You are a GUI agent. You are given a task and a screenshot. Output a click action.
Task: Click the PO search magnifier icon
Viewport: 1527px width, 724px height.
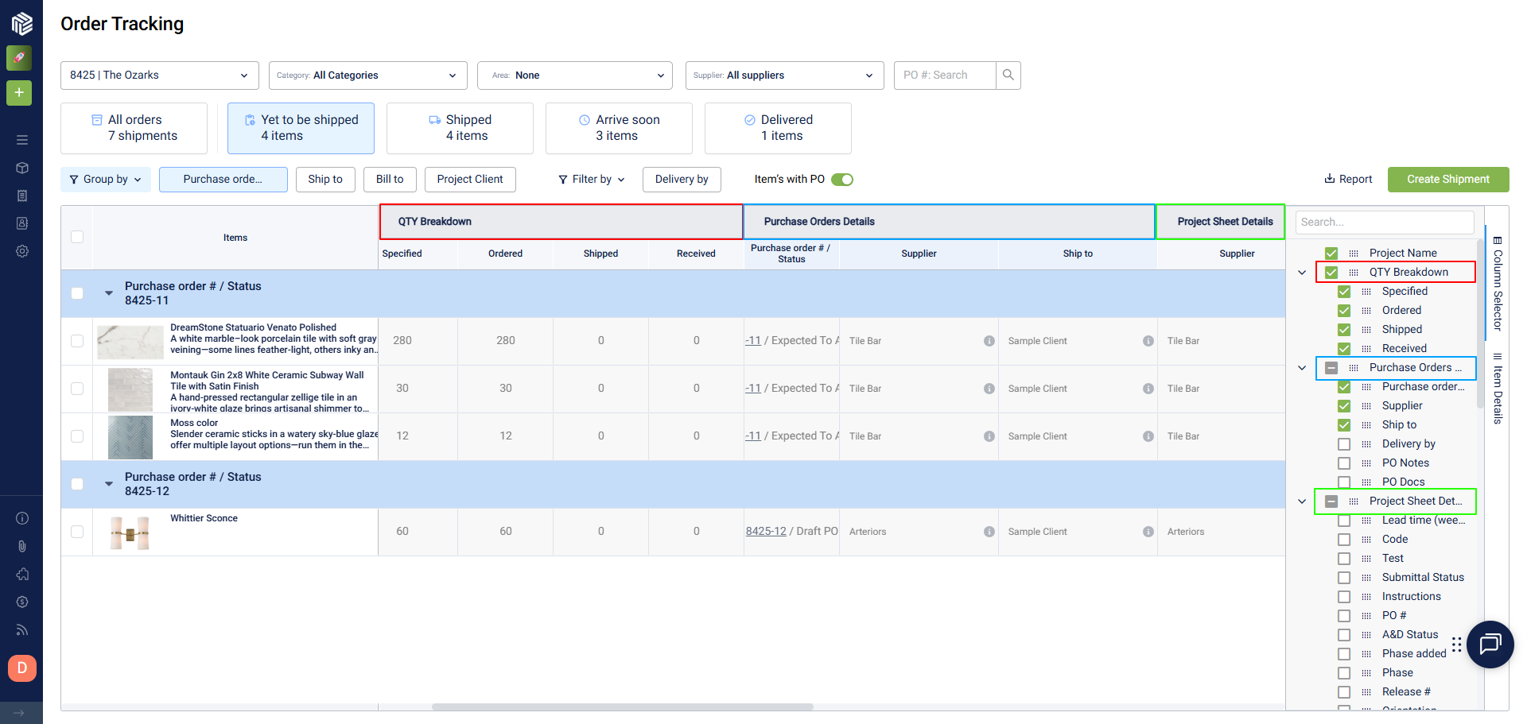click(1008, 75)
